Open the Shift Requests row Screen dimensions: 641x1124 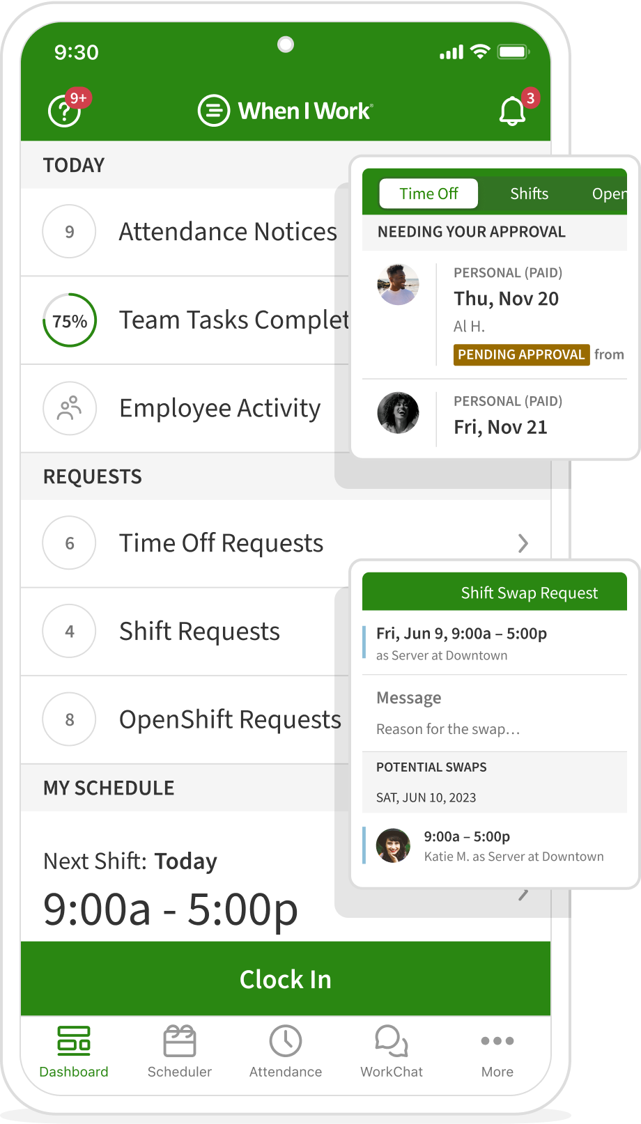(x=199, y=632)
